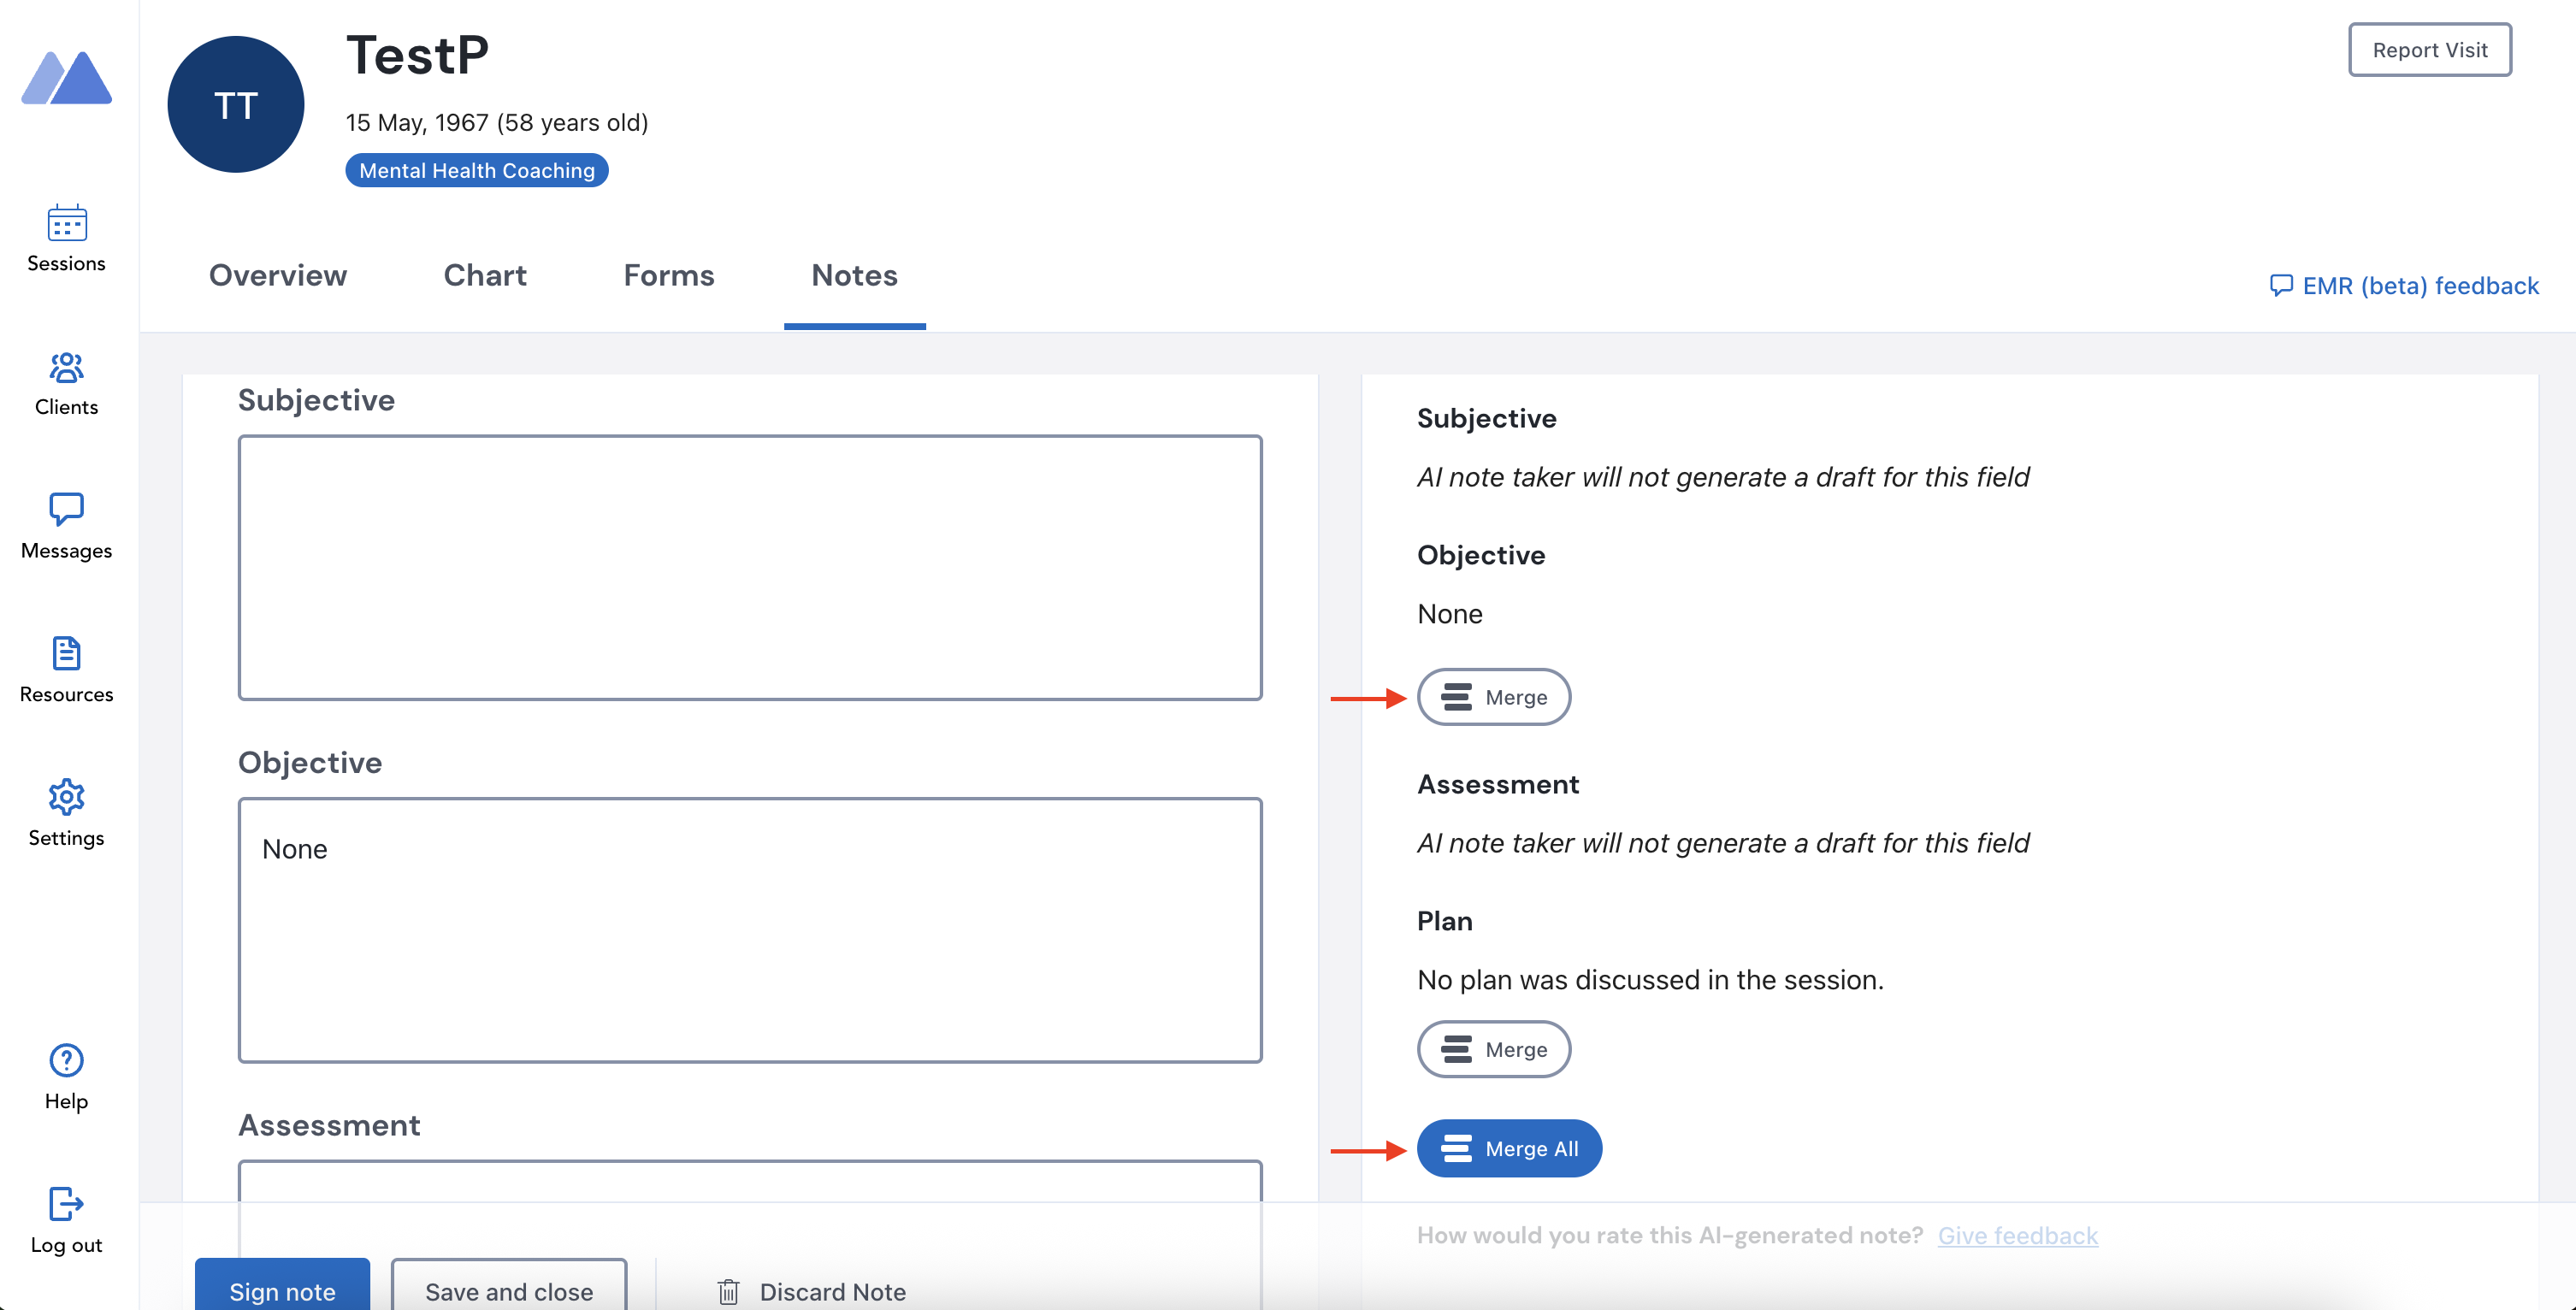This screenshot has width=2576, height=1310.
Task: Click the trash icon next to Discard Note
Action: point(727,1291)
